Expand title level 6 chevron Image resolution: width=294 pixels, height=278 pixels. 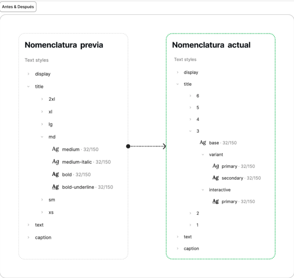tap(190, 96)
